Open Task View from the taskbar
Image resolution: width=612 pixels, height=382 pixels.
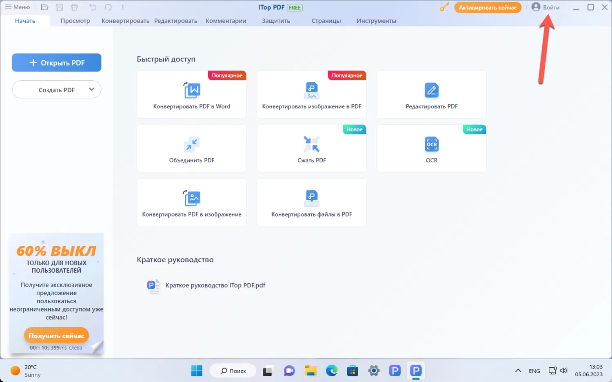pos(267,371)
